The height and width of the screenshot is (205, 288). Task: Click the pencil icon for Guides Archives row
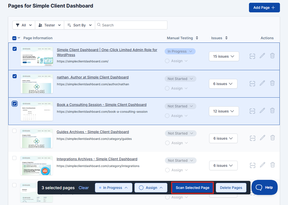[263, 137]
